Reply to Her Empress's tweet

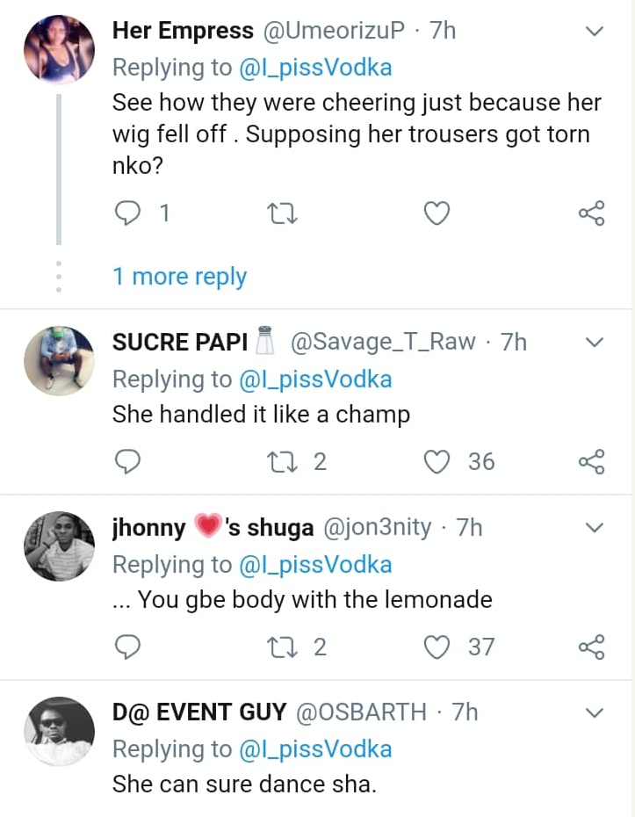[128, 213]
